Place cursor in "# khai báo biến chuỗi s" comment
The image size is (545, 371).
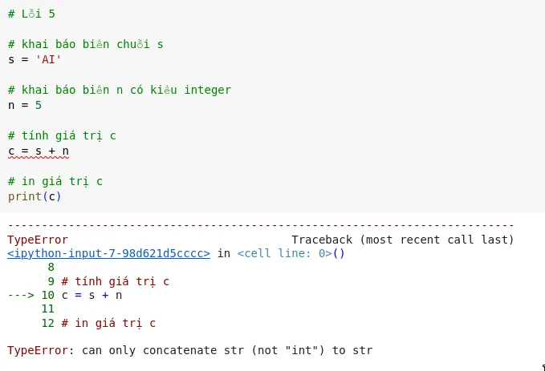(x=85, y=44)
